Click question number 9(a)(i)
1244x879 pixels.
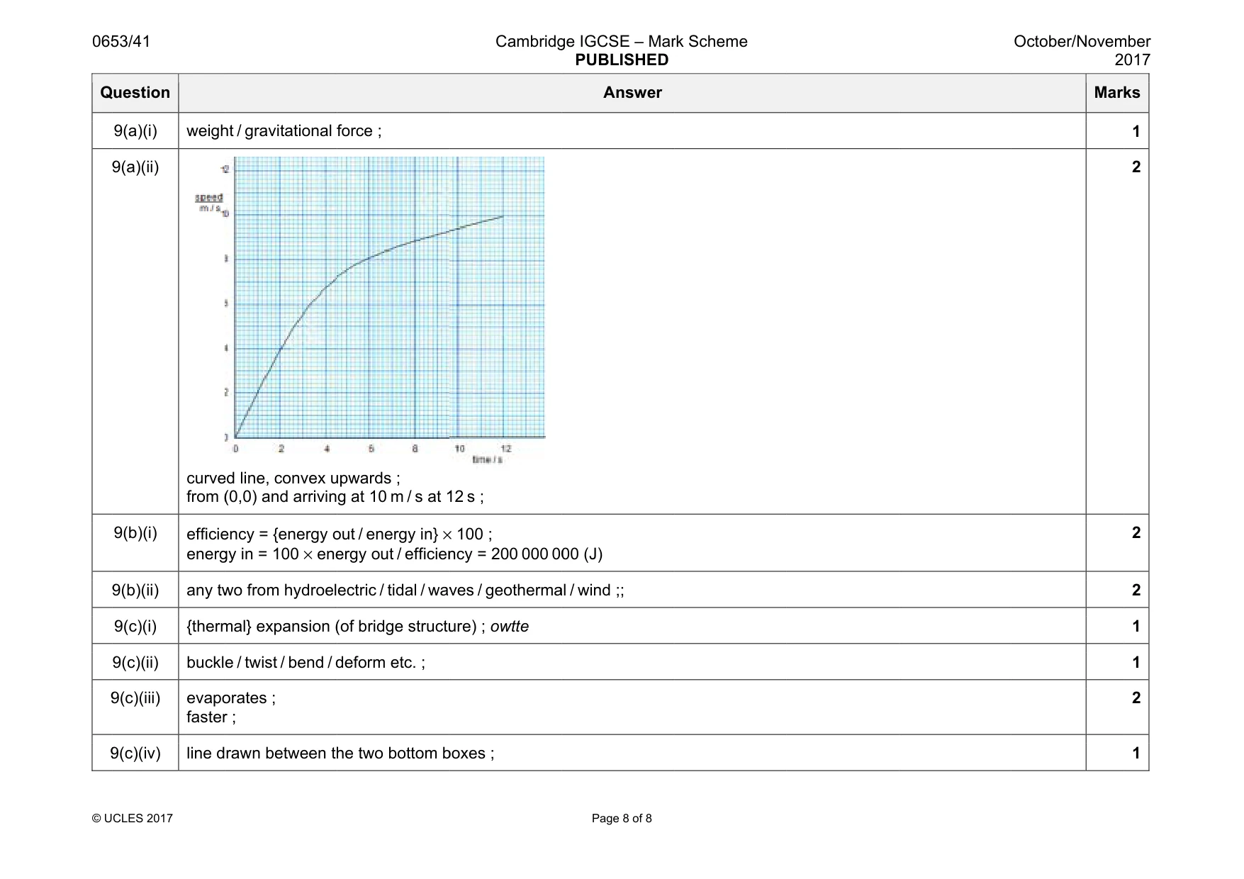click(x=135, y=131)
